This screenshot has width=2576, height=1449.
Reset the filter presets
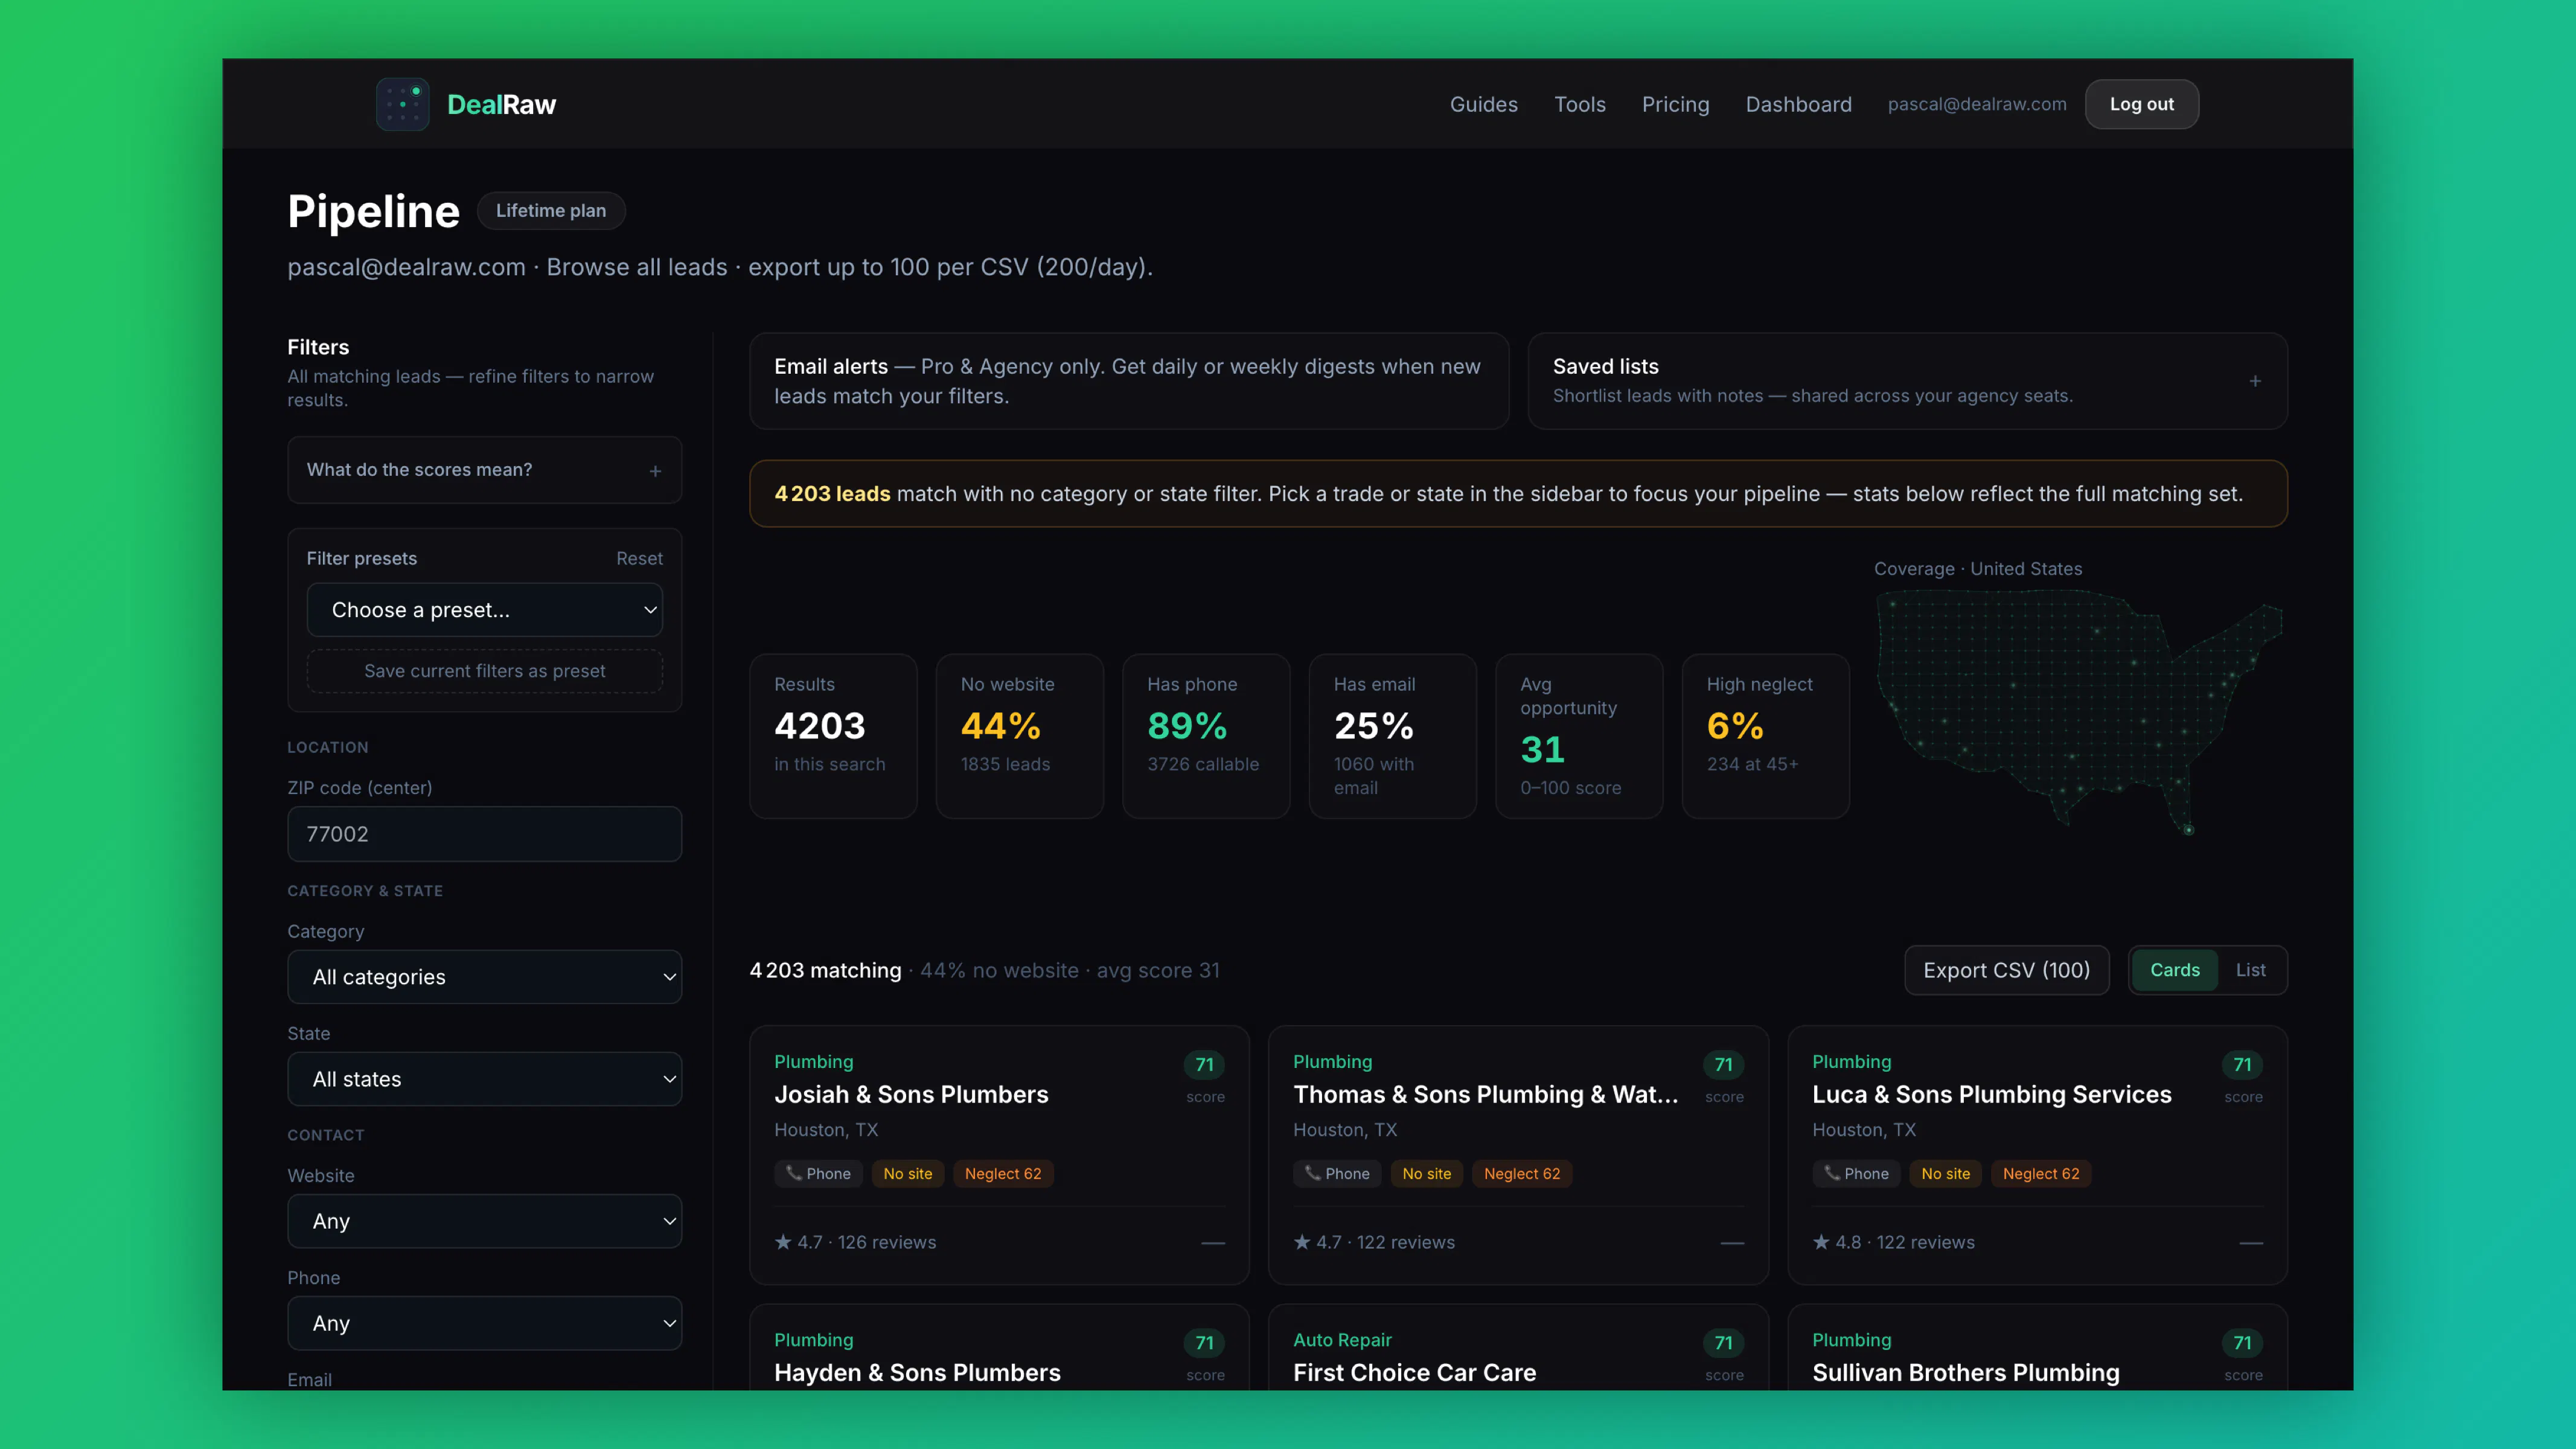639,559
